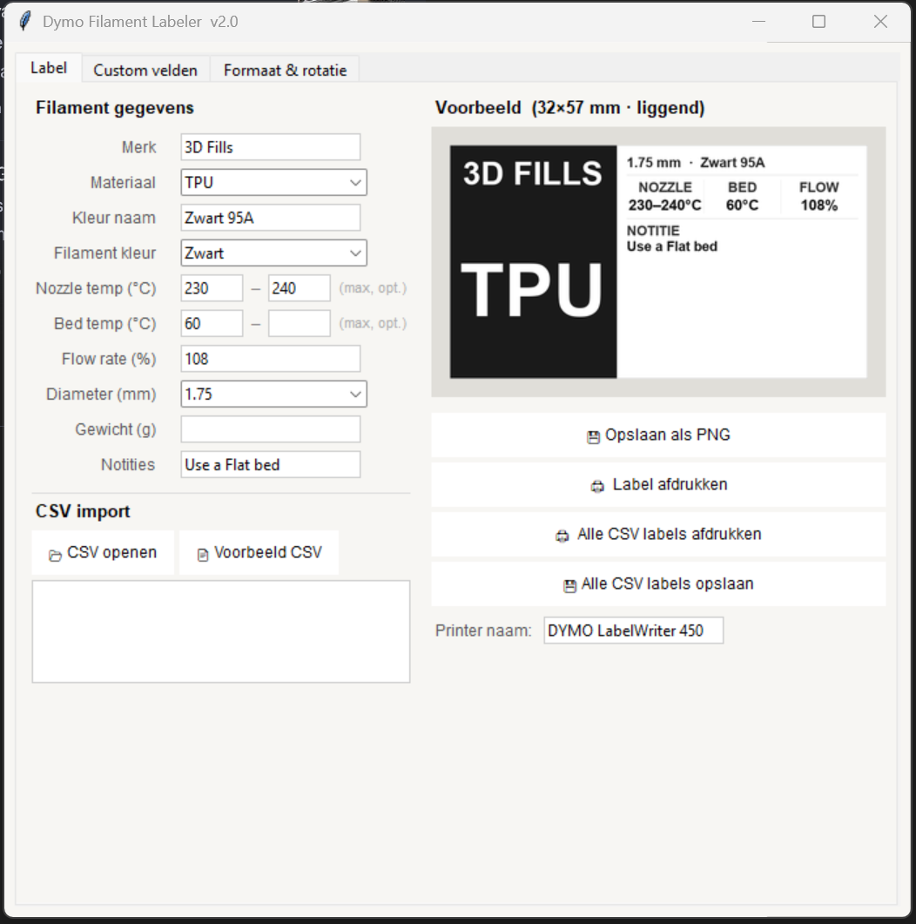The image size is (916, 924).
Task: Click the Kleur naam field with Zwart 95A
Action: tap(271, 218)
